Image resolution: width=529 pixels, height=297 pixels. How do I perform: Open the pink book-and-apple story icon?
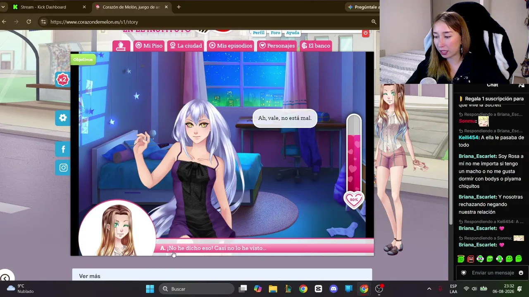(121, 46)
